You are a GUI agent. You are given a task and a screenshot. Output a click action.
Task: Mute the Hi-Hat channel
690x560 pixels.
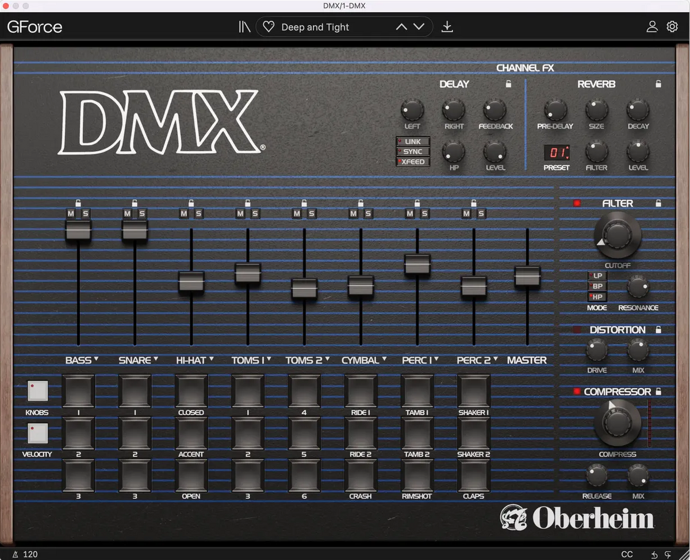pyautogui.click(x=183, y=214)
